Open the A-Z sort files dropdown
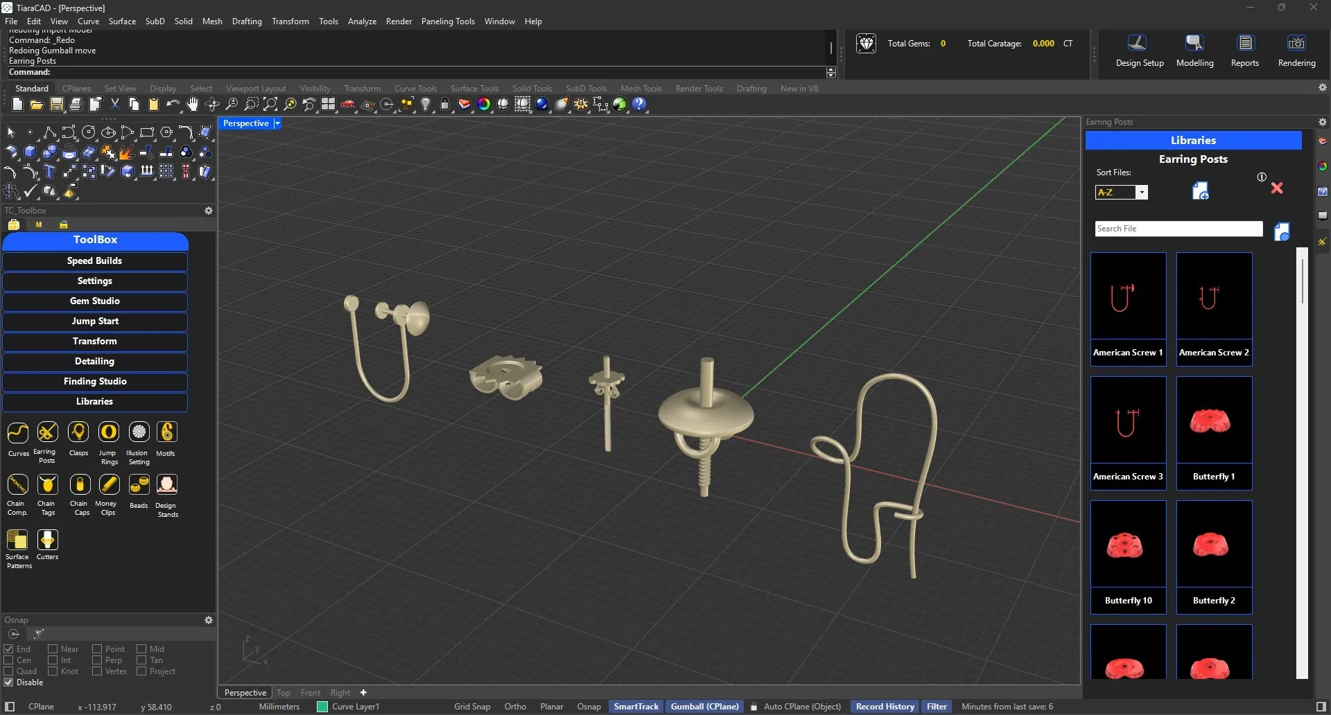1331x715 pixels. pyautogui.click(x=1141, y=193)
